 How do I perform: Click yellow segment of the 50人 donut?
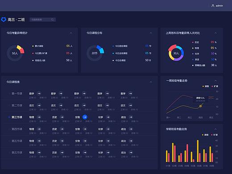pos(19,47)
